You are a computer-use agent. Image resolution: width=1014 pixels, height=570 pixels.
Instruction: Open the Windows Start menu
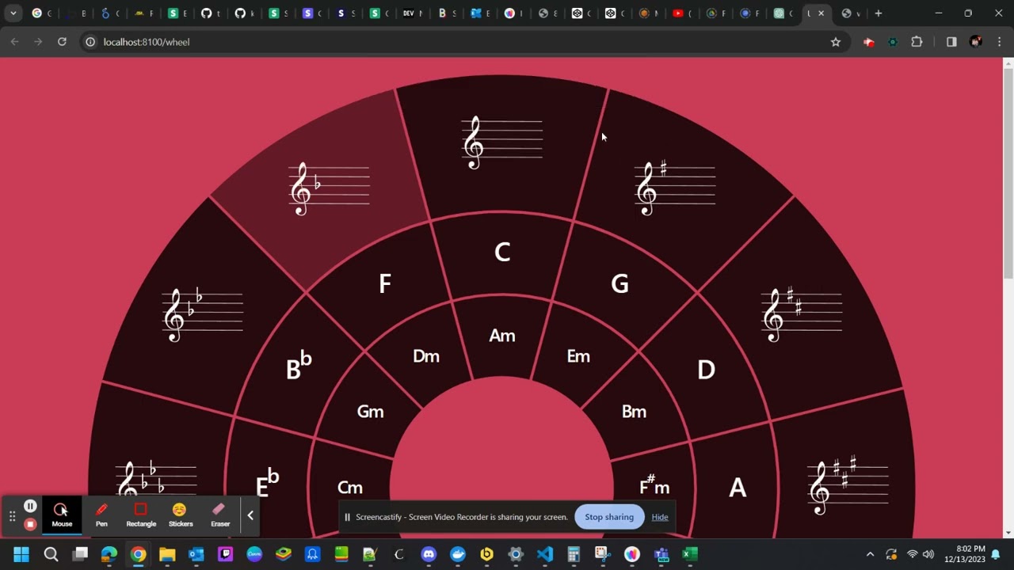pyautogui.click(x=21, y=554)
